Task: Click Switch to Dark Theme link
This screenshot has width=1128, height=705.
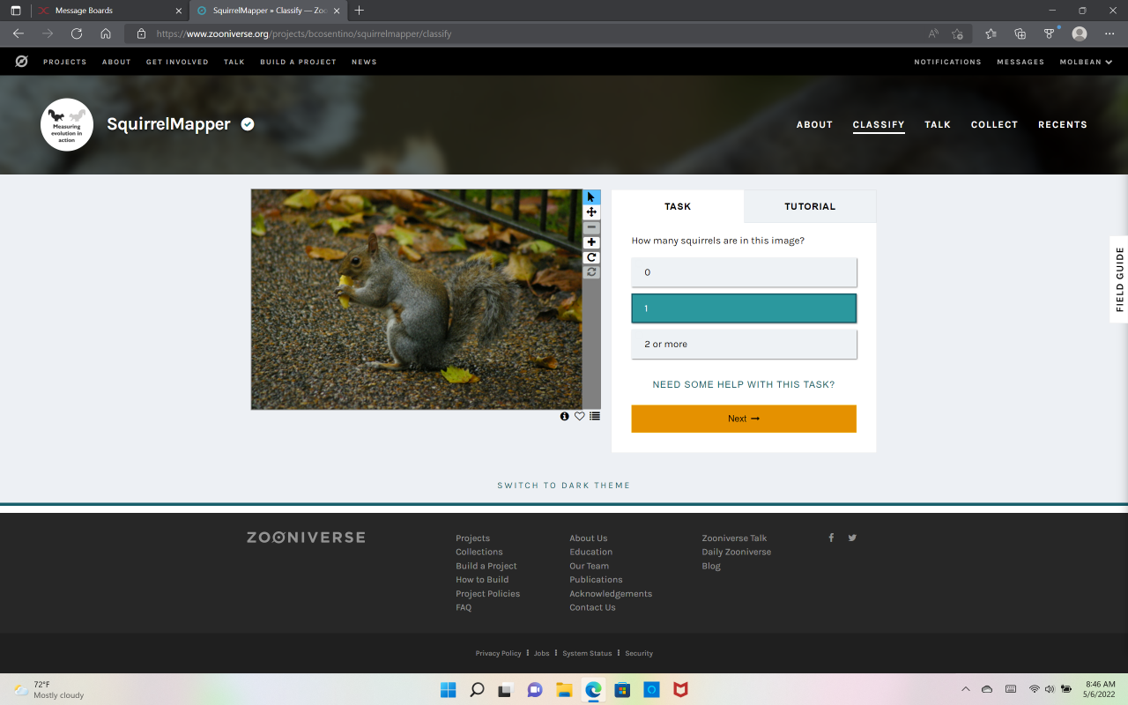Action: pyautogui.click(x=564, y=486)
